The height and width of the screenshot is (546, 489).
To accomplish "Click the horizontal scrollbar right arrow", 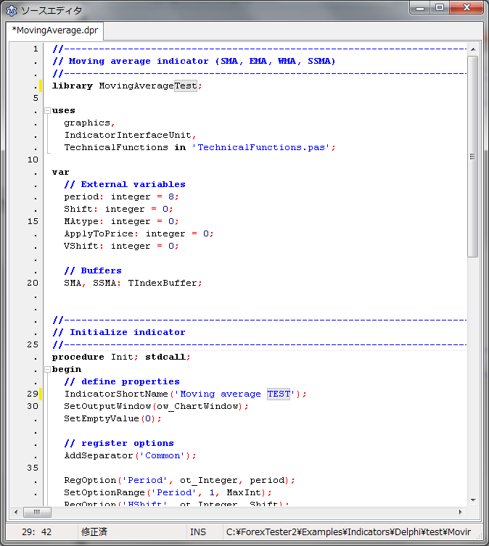I will tap(461, 512).
